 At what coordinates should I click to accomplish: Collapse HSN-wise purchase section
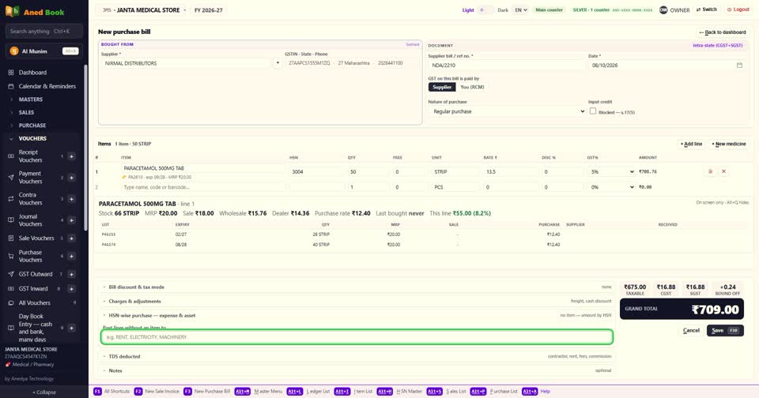point(357,315)
